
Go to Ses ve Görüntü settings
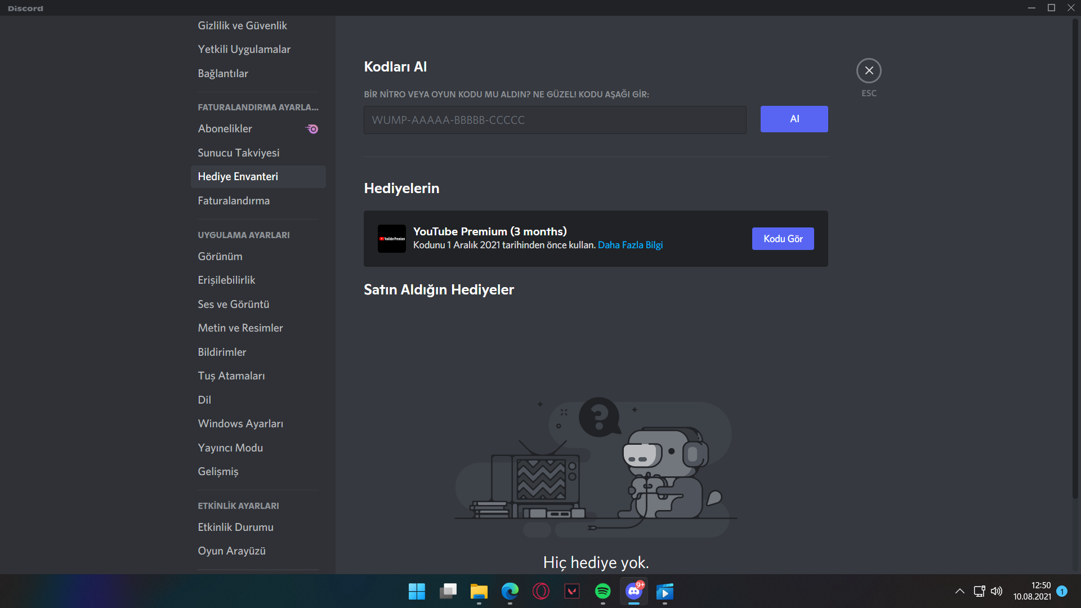pos(234,304)
